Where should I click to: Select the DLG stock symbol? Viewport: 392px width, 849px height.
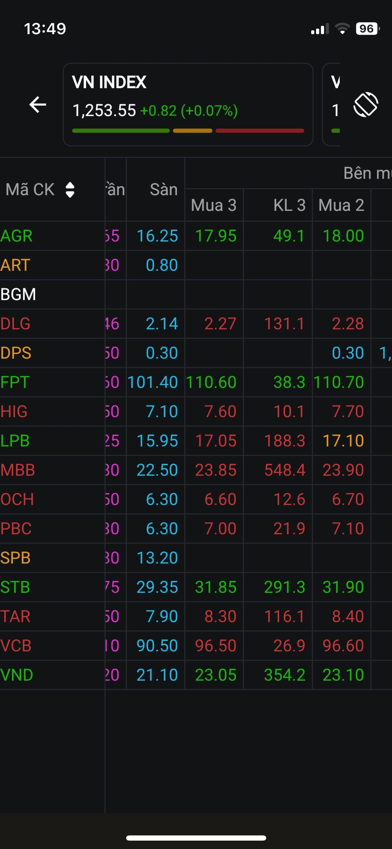(15, 324)
